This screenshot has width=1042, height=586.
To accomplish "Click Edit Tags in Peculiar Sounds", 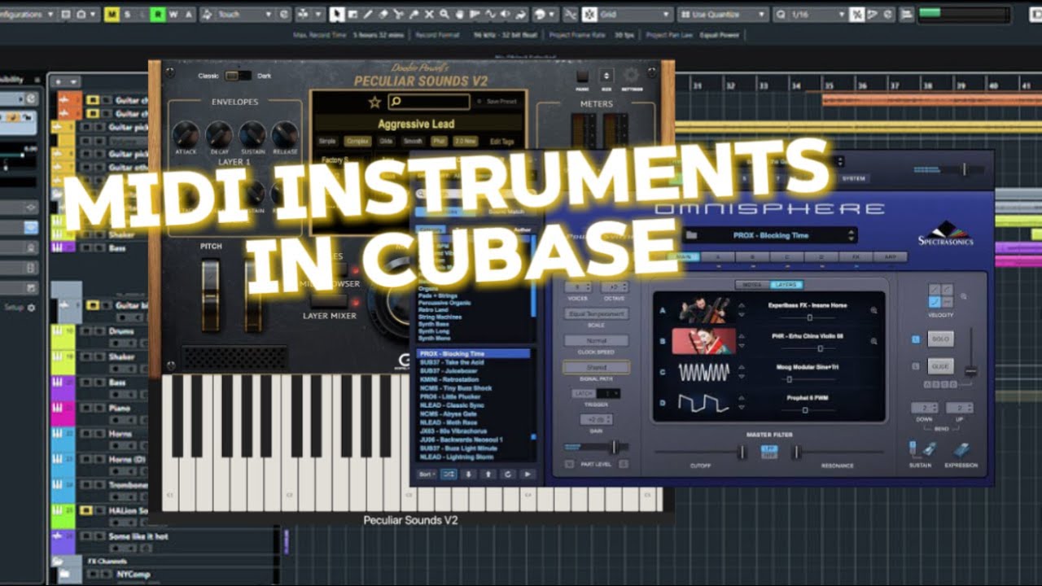I will coord(502,141).
